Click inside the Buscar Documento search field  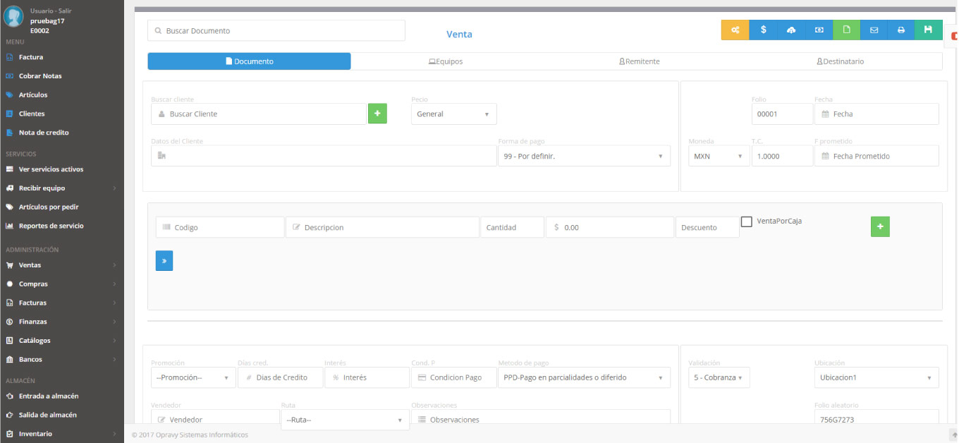pos(275,30)
